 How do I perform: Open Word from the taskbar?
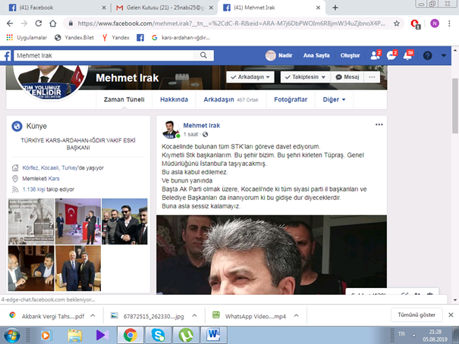click(213, 335)
